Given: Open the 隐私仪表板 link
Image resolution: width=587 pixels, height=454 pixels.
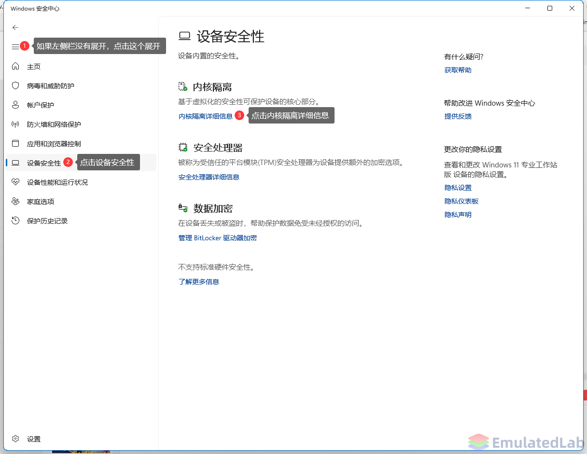Looking at the screenshot, I should (x=461, y=201).
